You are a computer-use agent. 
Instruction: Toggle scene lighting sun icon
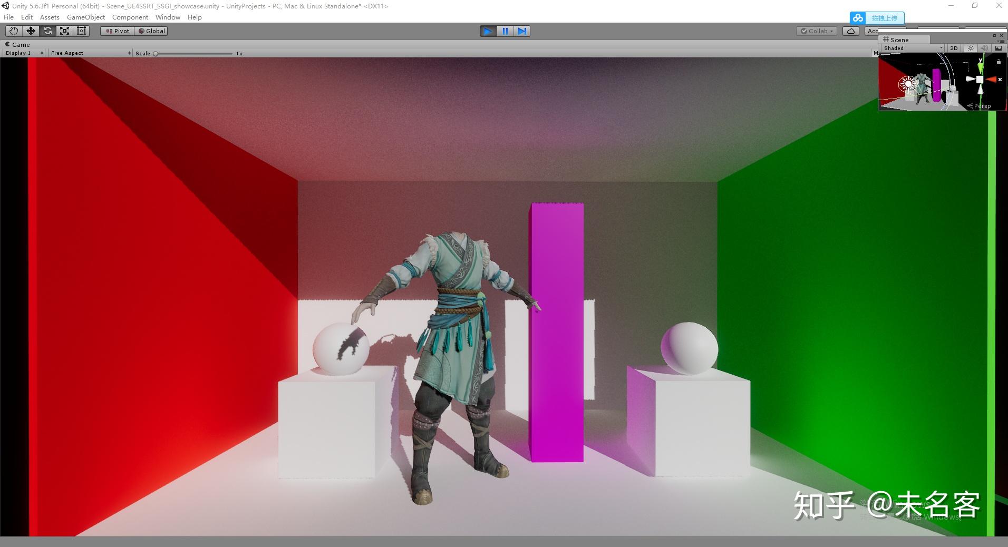970,48
